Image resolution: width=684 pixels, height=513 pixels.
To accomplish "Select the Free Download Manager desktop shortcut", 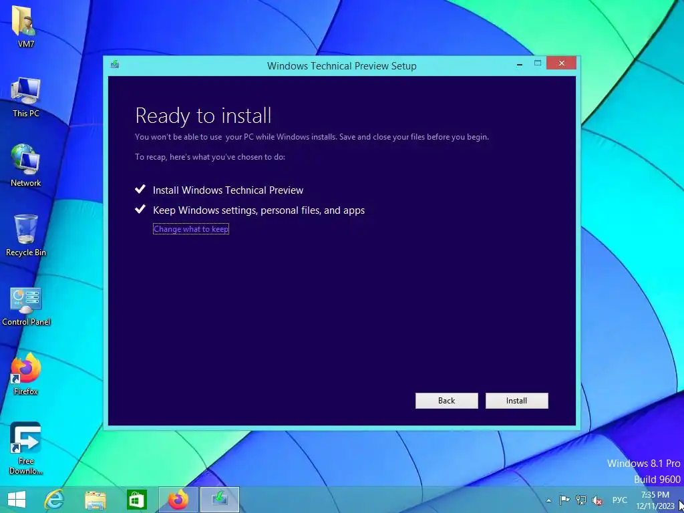I will 26,448.
